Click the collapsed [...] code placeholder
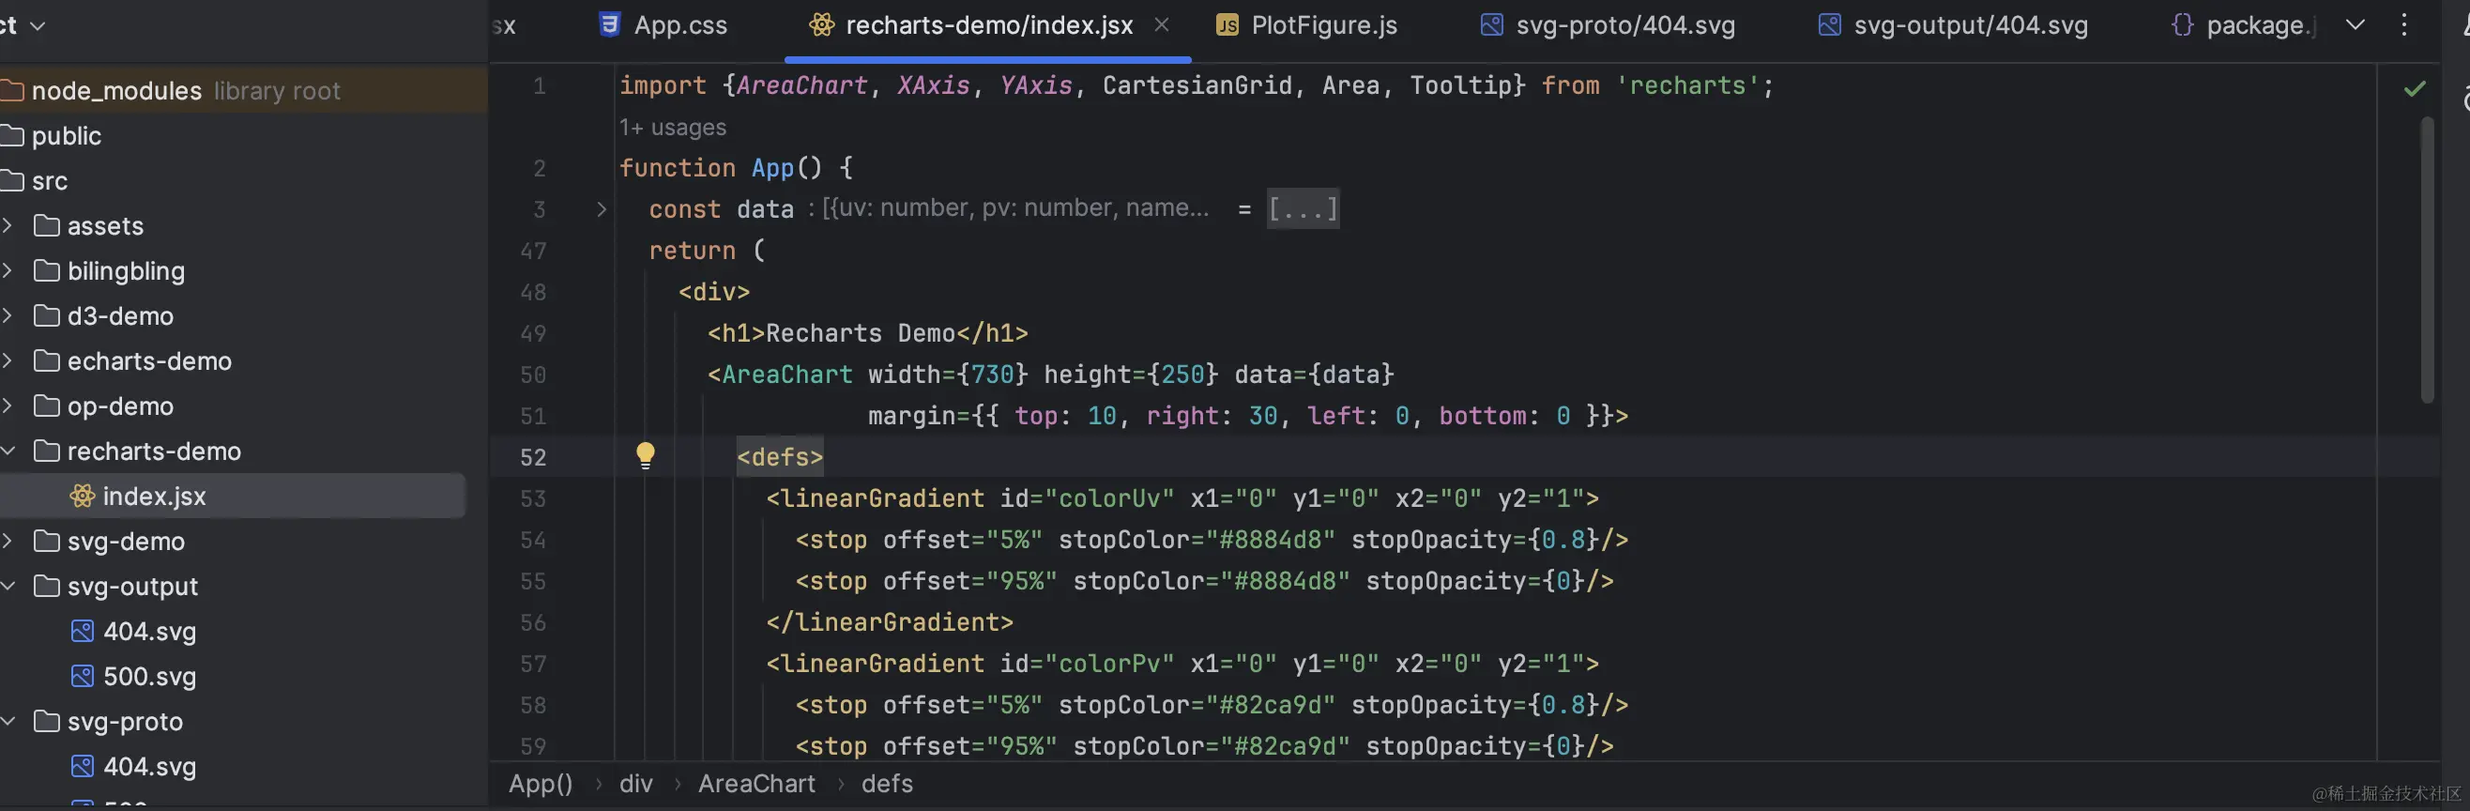This screenshot has width=2470, height=811. point(1303,209)
